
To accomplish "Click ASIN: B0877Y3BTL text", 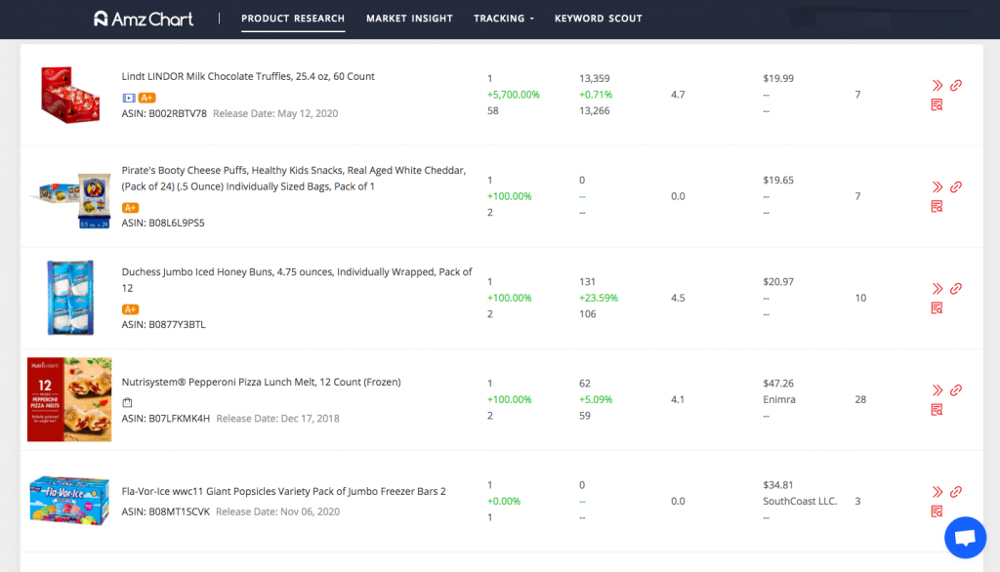I will click(164, 325).
